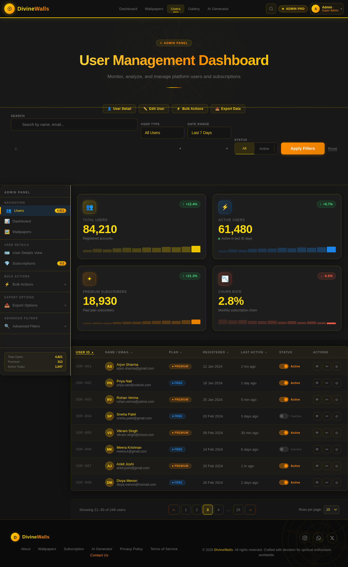Go to page 4 of users
Screen dimensions: 348x567
click(219, 510)
